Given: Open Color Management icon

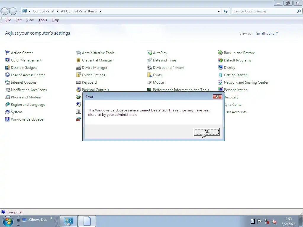Looking at the screenshot, I should [x=7, y=60].
